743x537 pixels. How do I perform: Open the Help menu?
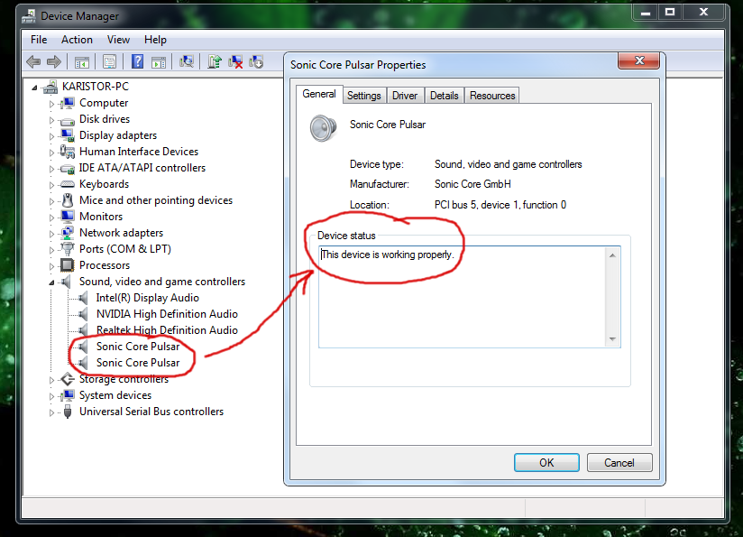click(x=155, y=40)
